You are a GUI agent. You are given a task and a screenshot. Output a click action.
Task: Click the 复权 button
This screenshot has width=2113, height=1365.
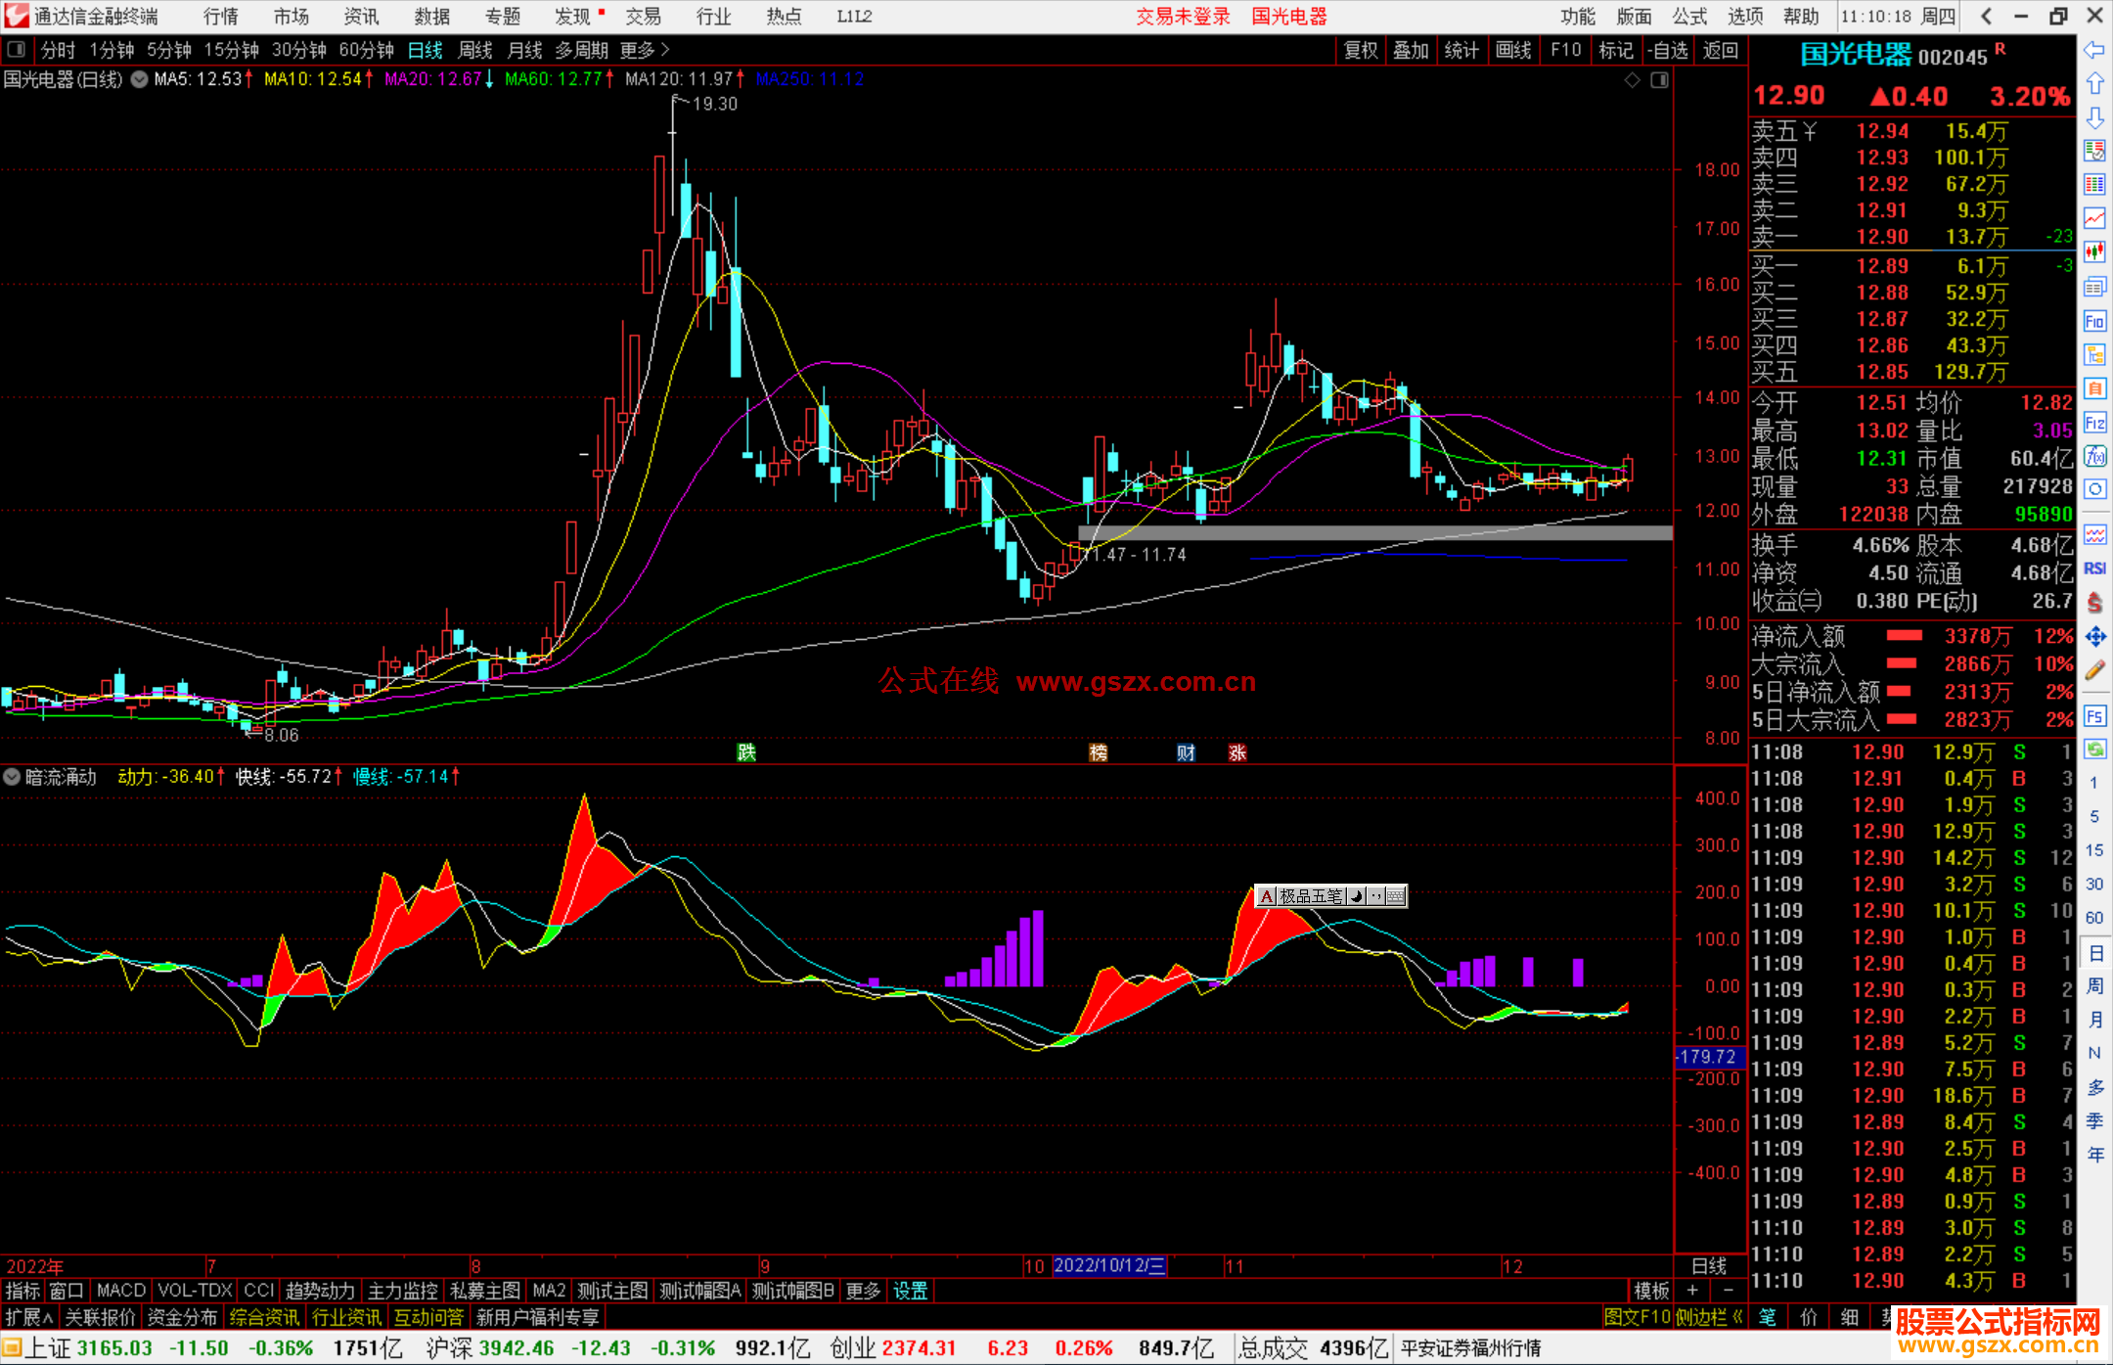[1360, 50]
